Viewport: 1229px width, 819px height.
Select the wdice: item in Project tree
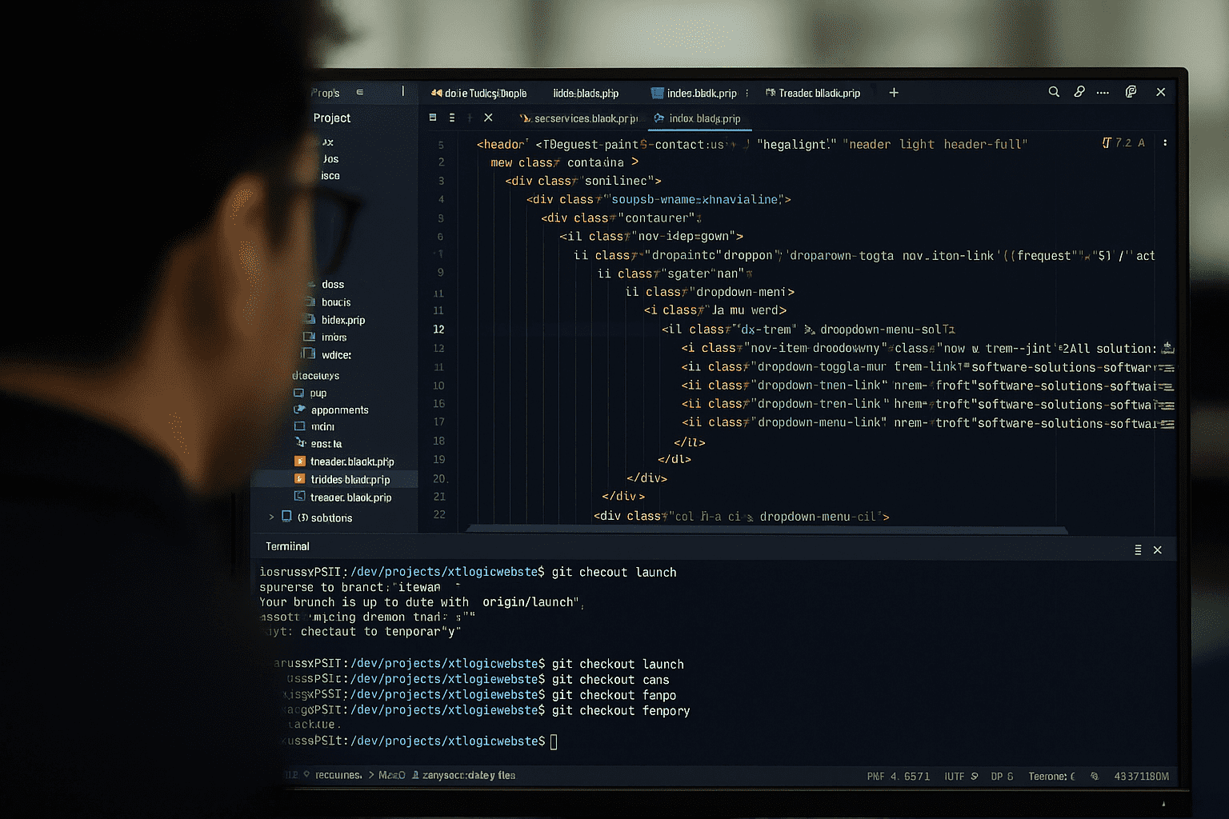(336, 354)
